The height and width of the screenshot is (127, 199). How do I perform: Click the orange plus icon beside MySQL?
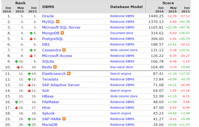pos(58,22)
